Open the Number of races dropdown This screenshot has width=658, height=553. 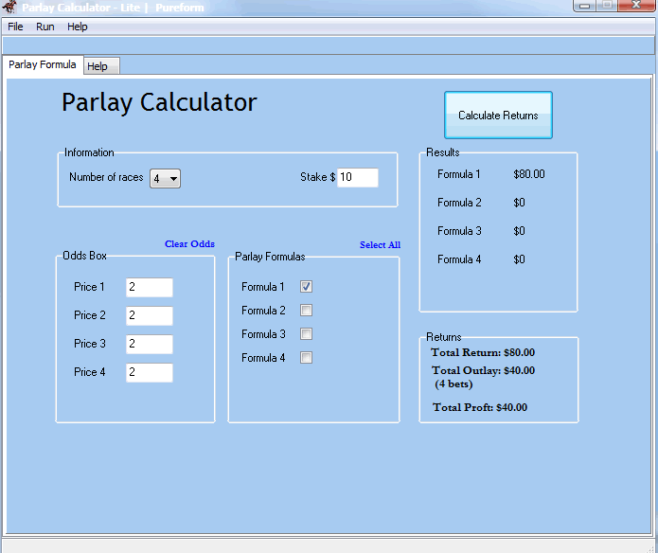(166, 178)
